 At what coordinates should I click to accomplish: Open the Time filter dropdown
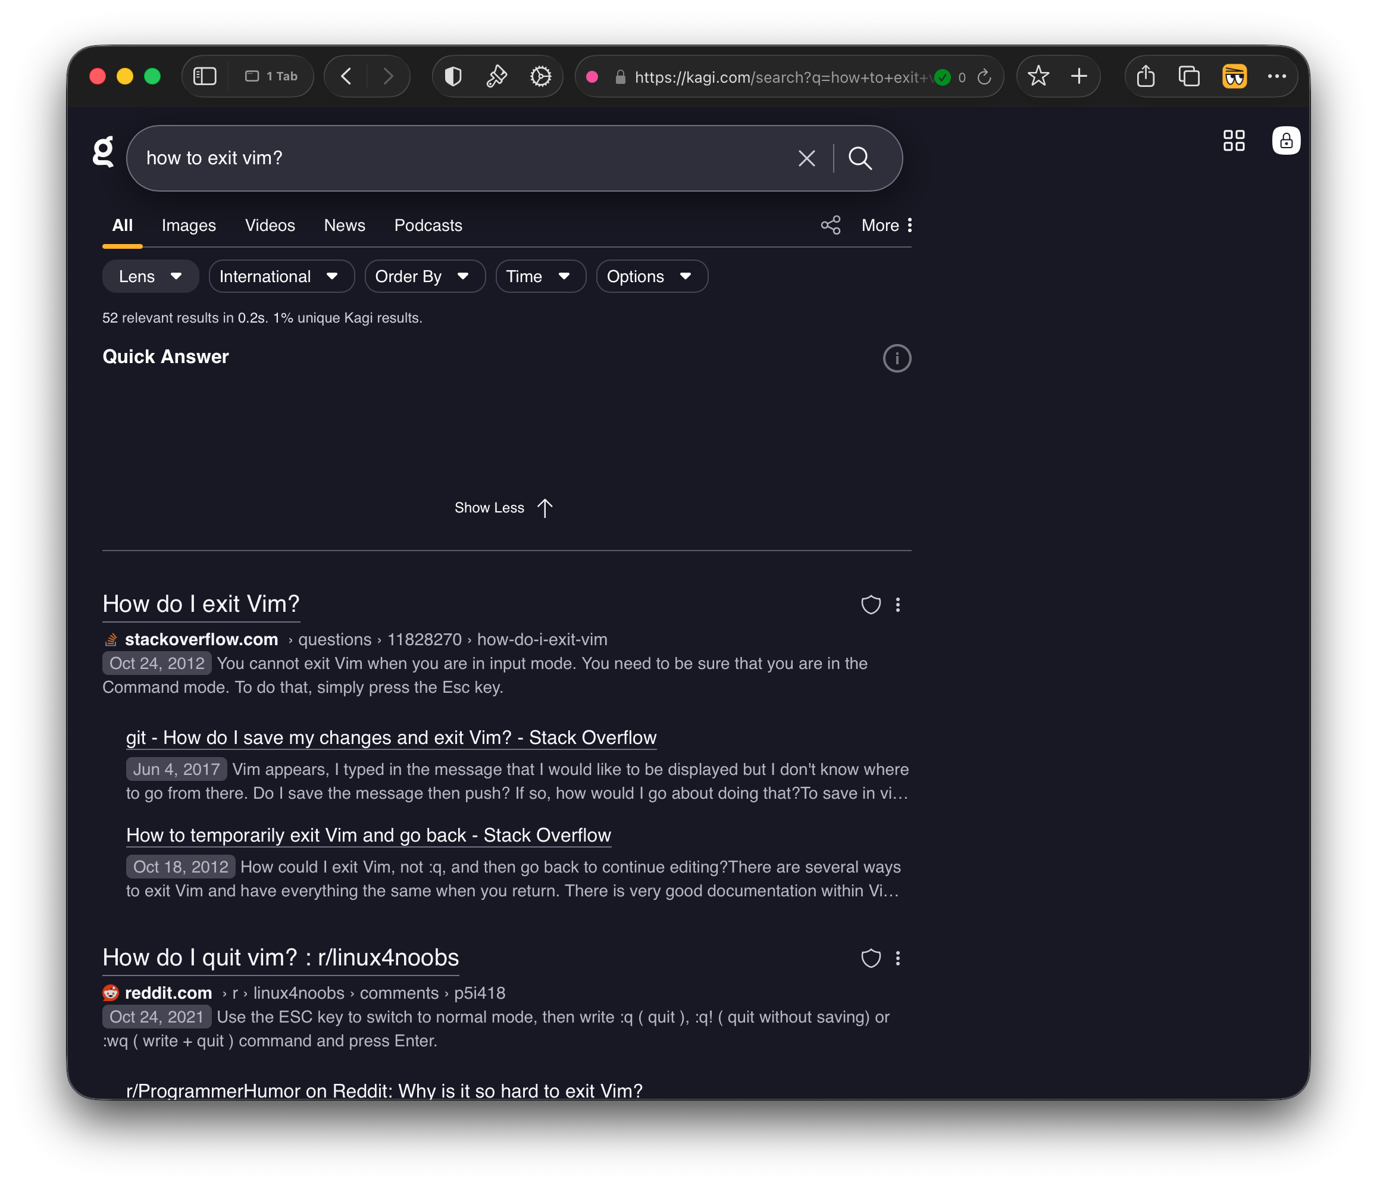tap(540, 277)
